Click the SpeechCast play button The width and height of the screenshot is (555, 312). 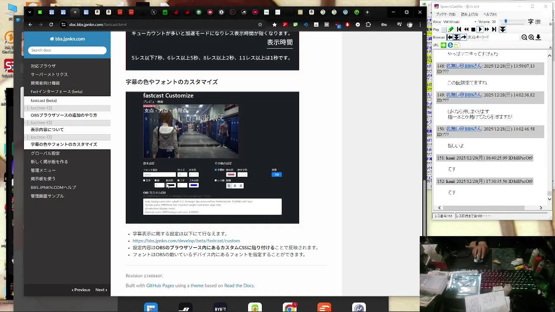[x=480, y=29]
